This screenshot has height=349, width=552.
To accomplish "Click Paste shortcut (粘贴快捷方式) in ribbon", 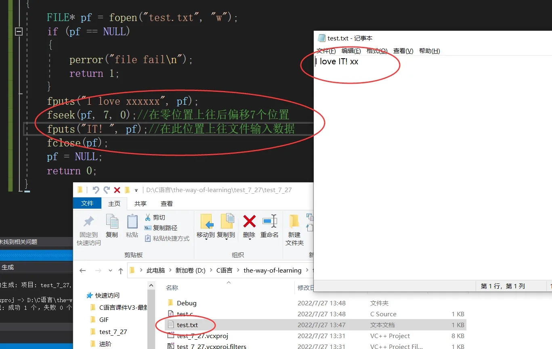I will click(167, 239).
